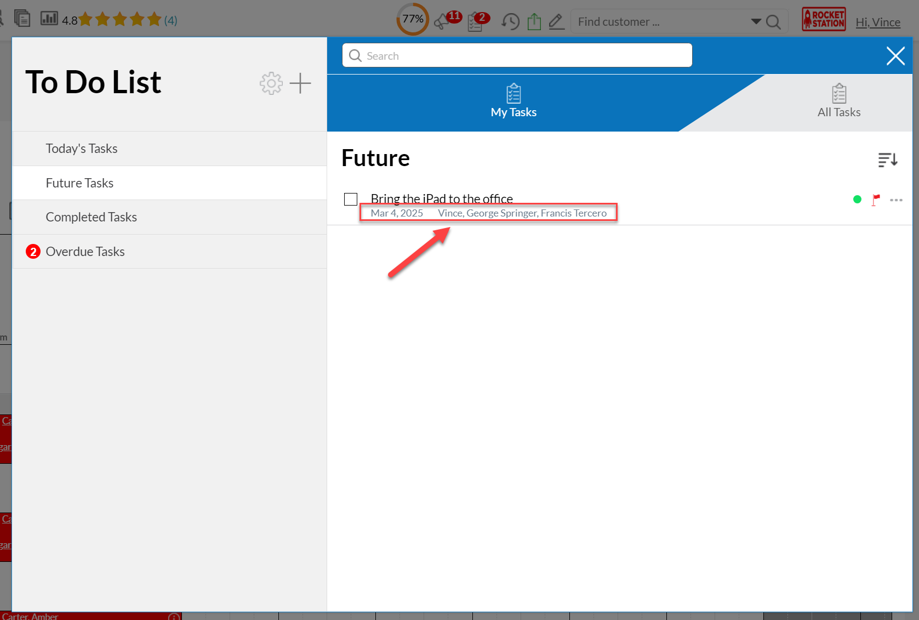Expand the Find customer dropdown arrow
Screen dimensions: 919x620
coord(756,22)
